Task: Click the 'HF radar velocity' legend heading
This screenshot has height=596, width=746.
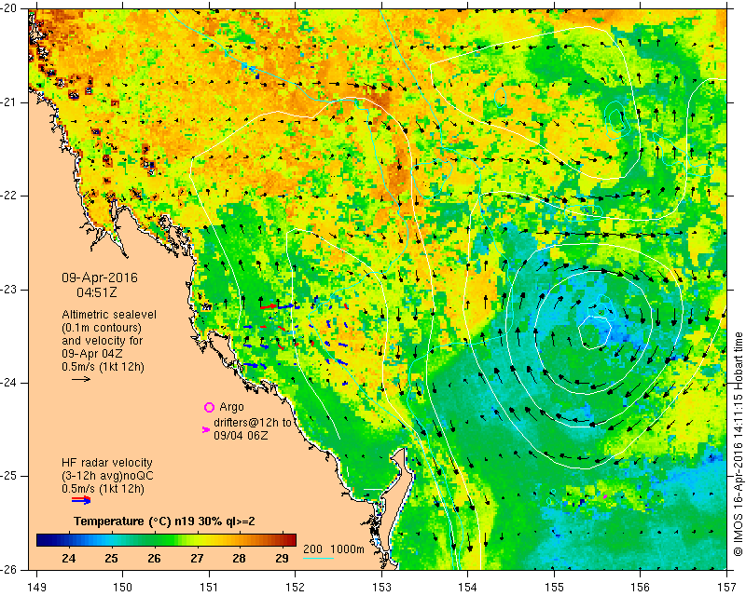Action: coord(107,463)
